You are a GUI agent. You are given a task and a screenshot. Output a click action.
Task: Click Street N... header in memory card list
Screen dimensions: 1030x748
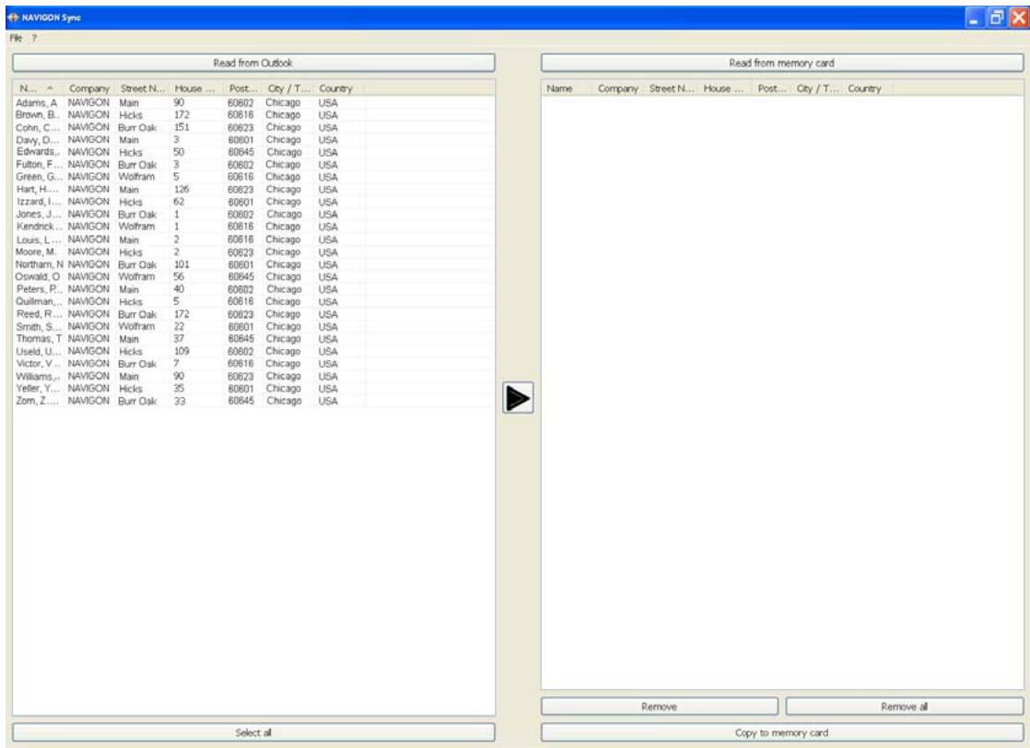672,88
